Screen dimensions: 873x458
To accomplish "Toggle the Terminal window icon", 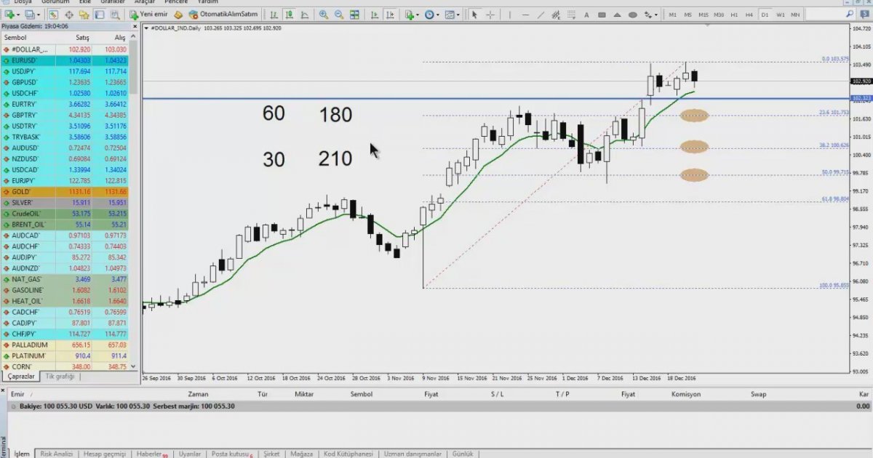I will coord(100,15).
